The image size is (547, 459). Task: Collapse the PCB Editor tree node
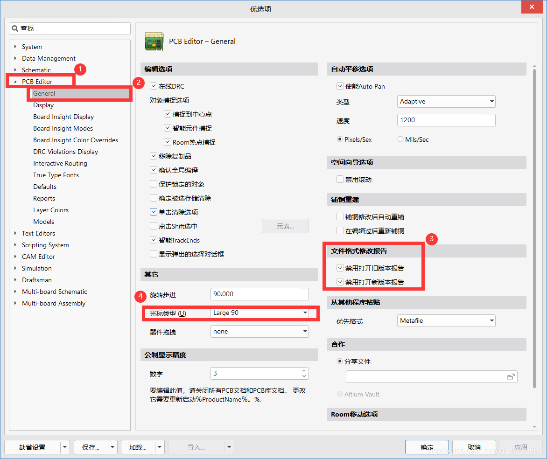tap(15, 82)
